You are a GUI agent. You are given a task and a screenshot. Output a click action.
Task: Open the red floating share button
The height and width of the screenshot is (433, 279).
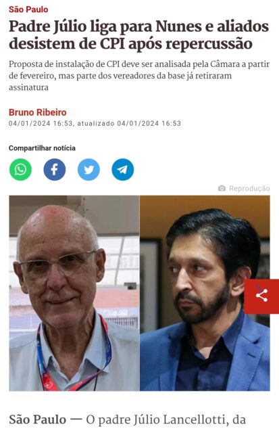click(x=261, y=296)
